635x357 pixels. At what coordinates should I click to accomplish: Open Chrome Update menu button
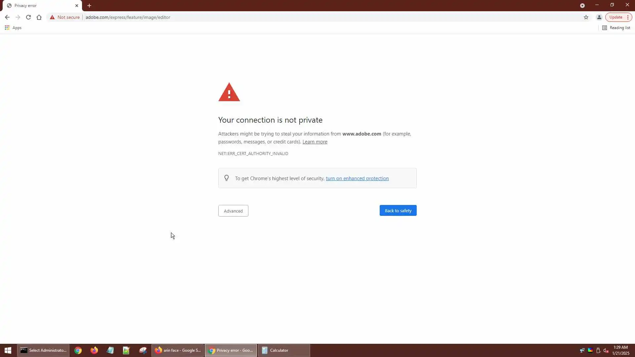(x=618, y=17)
